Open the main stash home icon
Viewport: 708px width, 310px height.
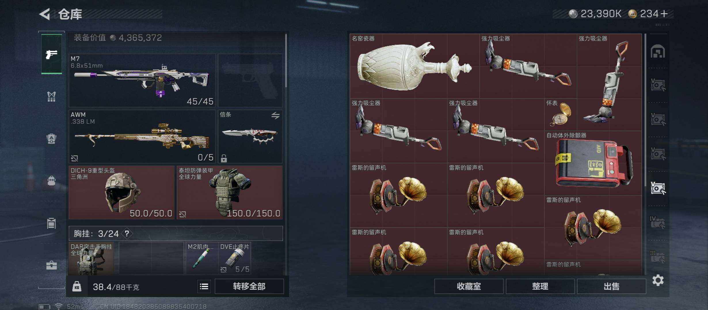(x=658, y=51)
